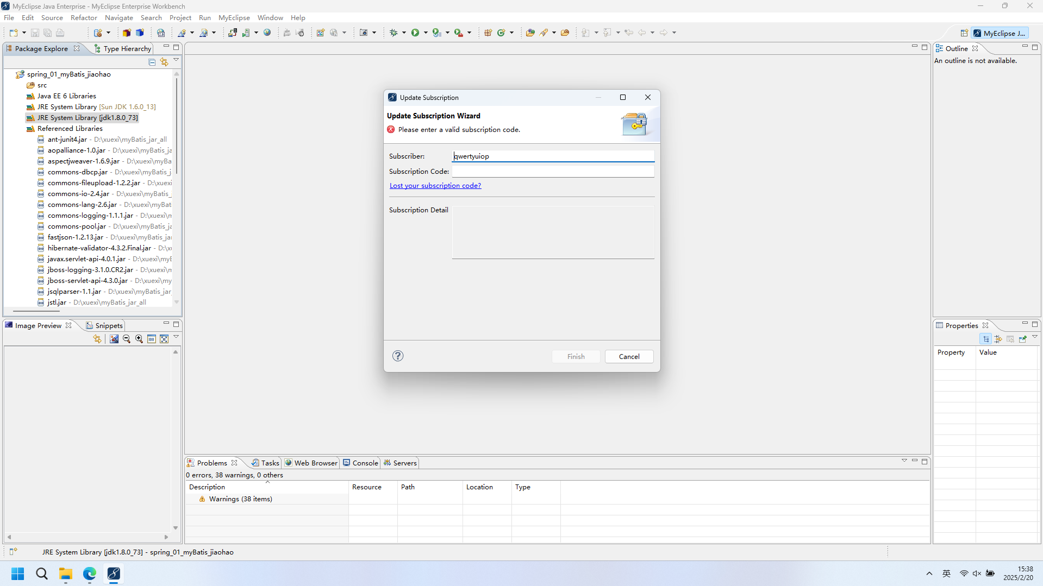
Task: Open File Explorer from the taskbar
Action: click(66, 574)
